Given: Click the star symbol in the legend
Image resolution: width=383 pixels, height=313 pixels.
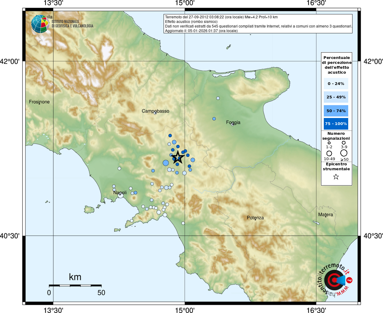Looking at the screenshot, I should 336,177.
